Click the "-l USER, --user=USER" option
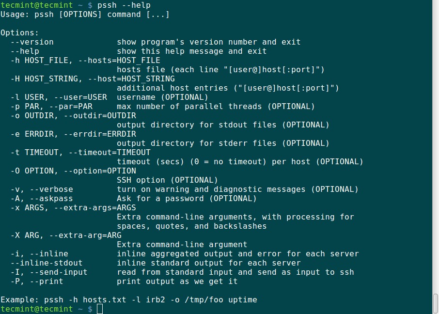The width and height of the screenshot is (439, 314). (x=58, y=97)
